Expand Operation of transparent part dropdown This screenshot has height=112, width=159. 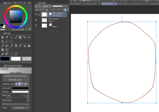point(16,76)
